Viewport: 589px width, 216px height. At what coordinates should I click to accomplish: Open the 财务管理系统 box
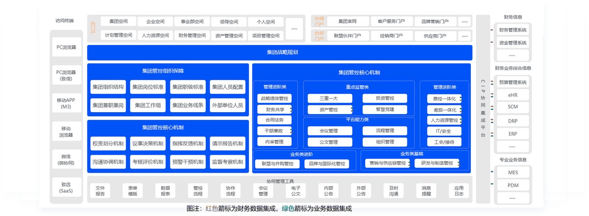point(512,30)
